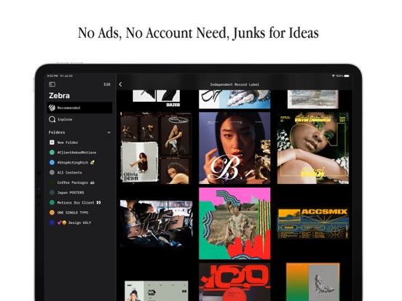Open the #ClientAskedMotions folder
The width and height of the screenshot is (402, 301).
pyautogui.click(x=79, y=152)
